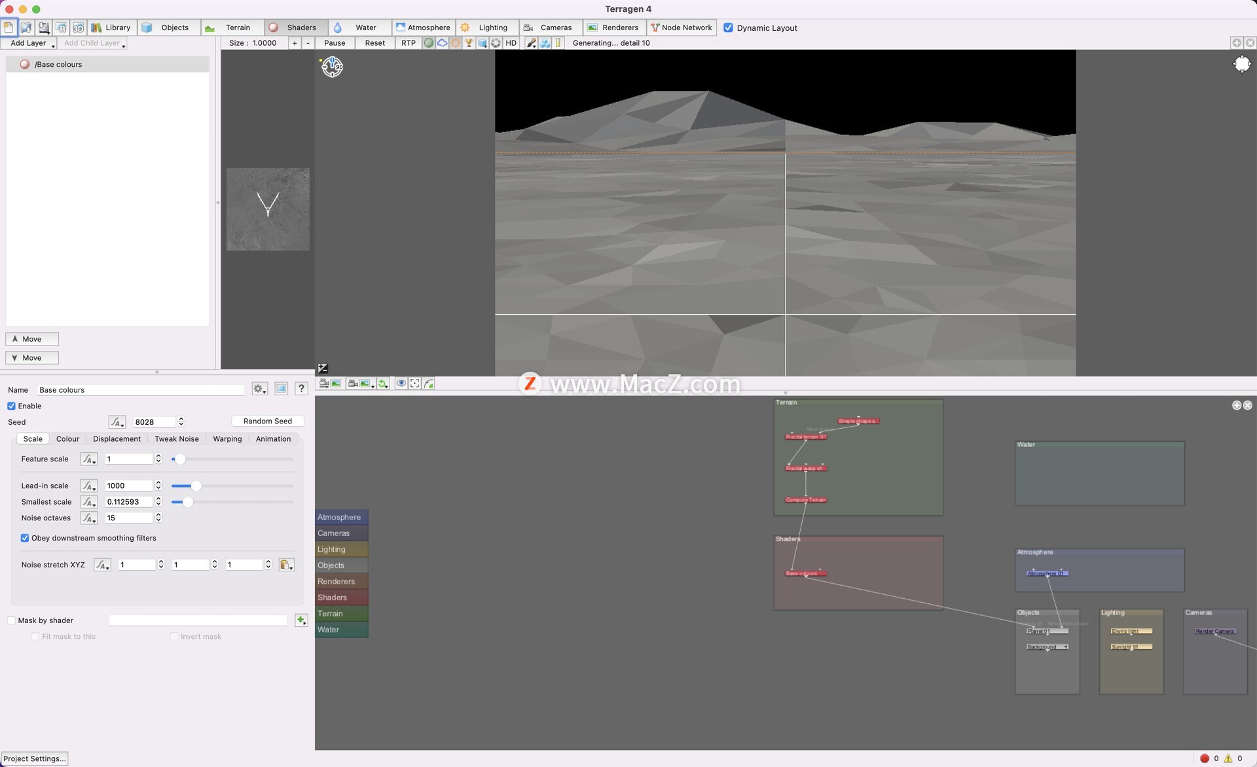Click the RTP ray-traced preview button
The width and height of the screenshot is (1257, 767).
(x=408, y=43)
